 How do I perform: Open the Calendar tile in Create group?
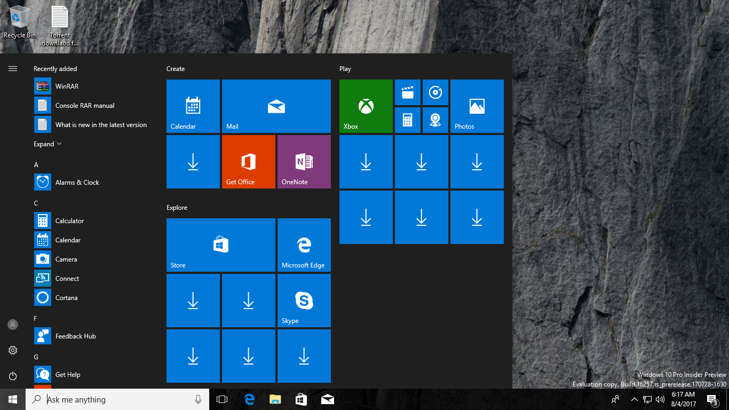point(193,106)
